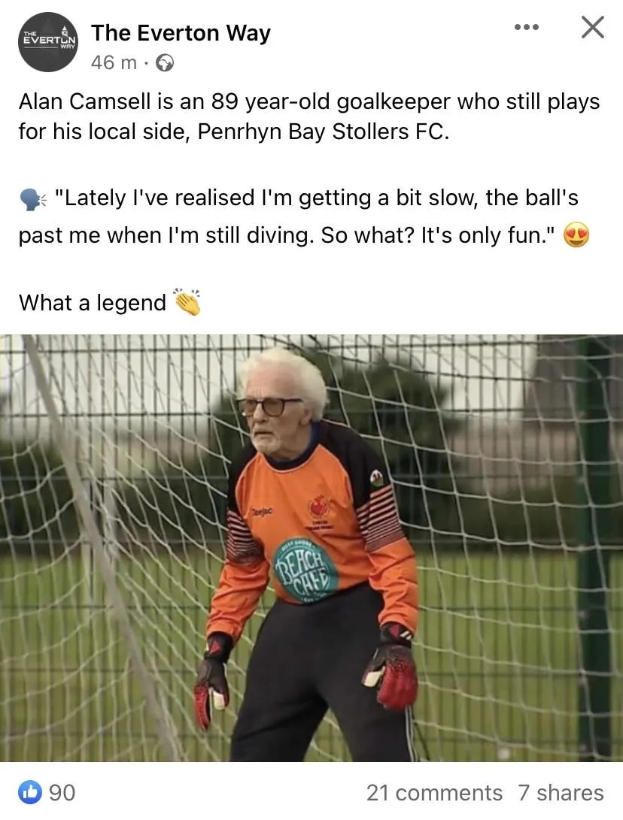Screen dimensions: 623x820
Task: Open the 7 shares link
Action: (x=561, y=793)
